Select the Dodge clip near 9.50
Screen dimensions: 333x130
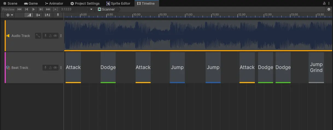click(108, 68)
